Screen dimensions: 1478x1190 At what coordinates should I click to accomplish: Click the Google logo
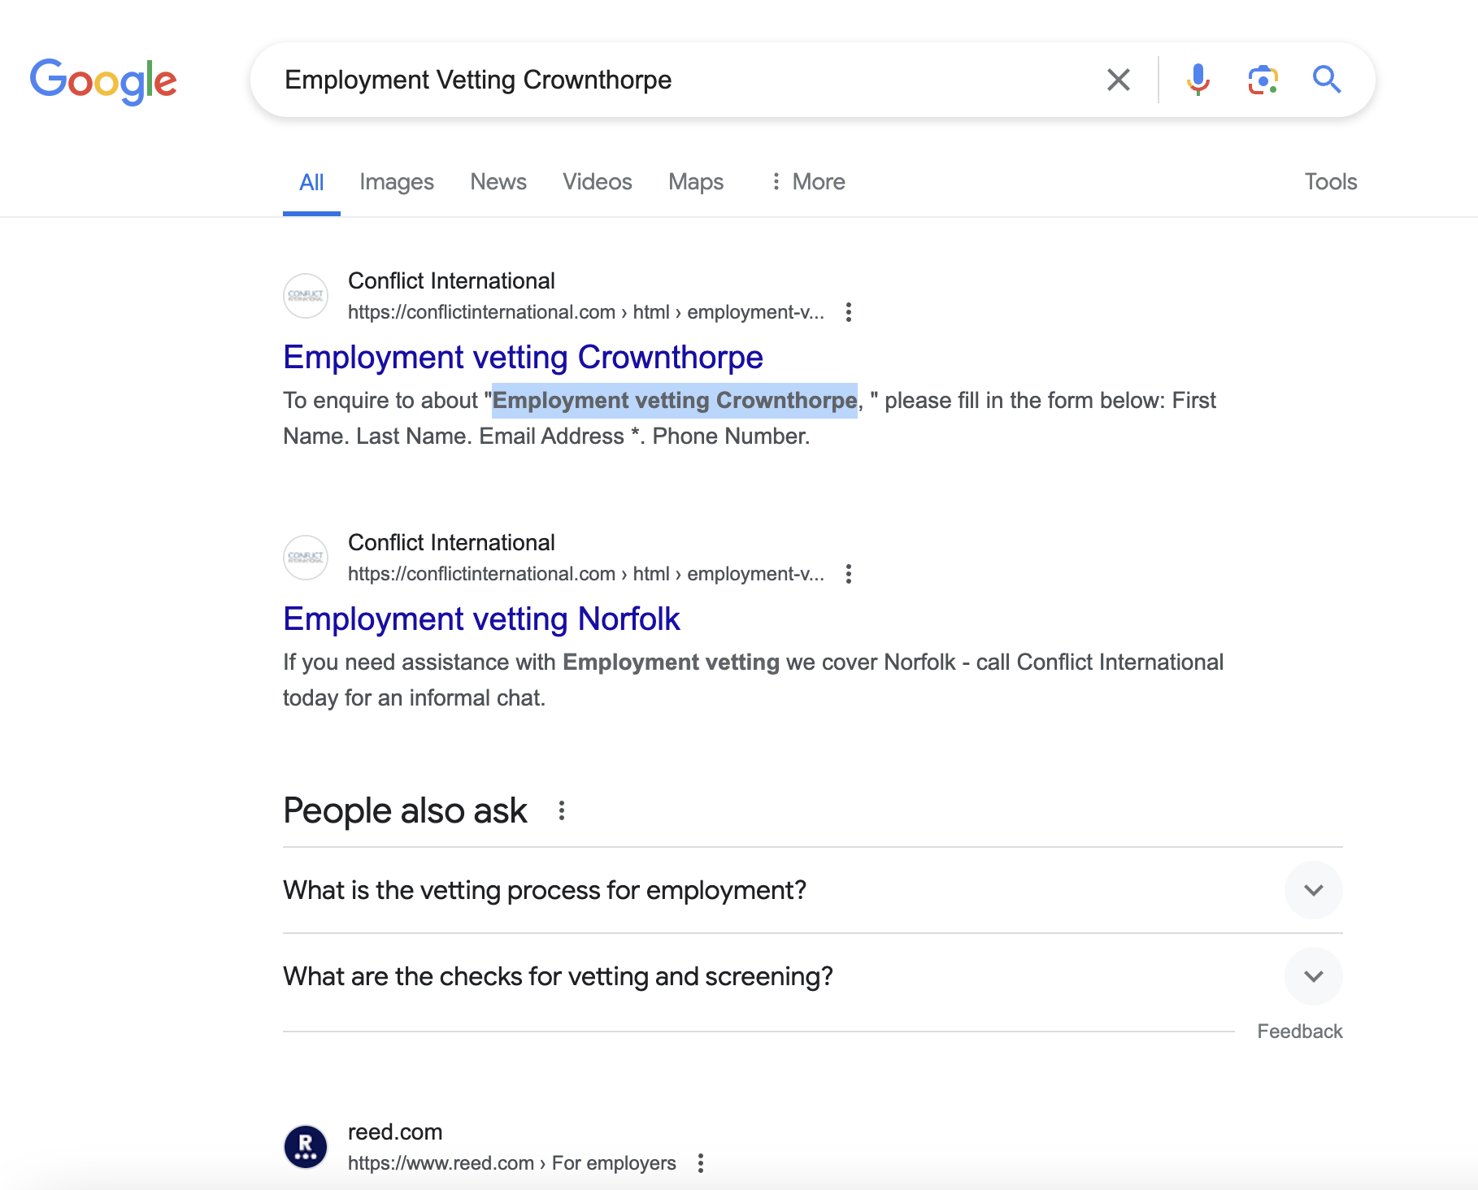tap(103, 80)
